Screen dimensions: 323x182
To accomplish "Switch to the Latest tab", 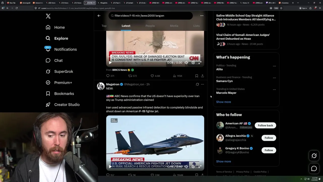I will (x=126, y=26).
